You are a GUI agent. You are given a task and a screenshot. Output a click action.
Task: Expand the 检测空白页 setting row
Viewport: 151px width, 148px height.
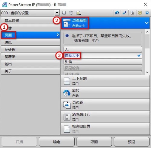click(105, 129)
